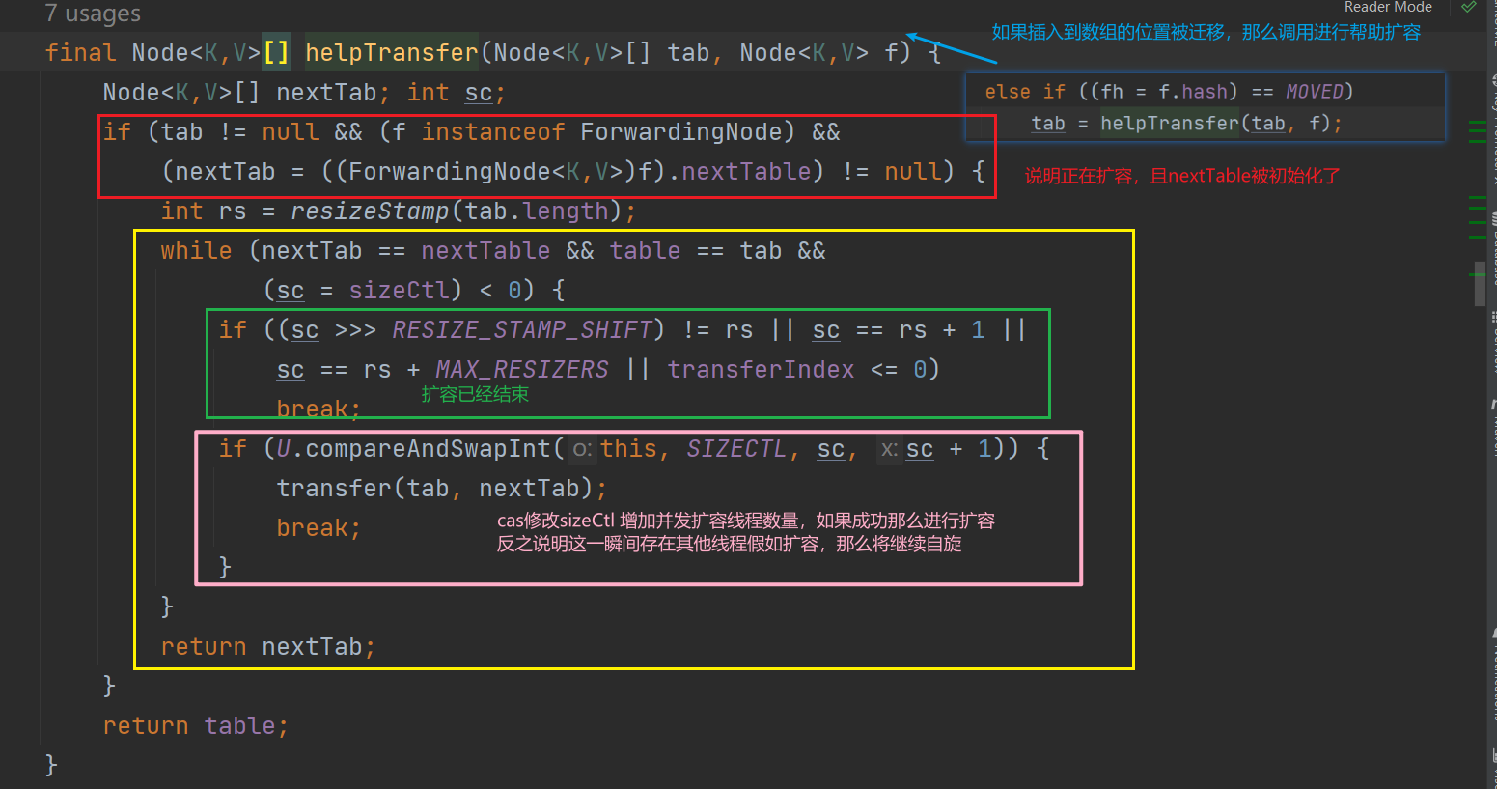Click the editor's vertical scrollbar thumb
Viewport: 1497px width, 789px height.
1480,283
